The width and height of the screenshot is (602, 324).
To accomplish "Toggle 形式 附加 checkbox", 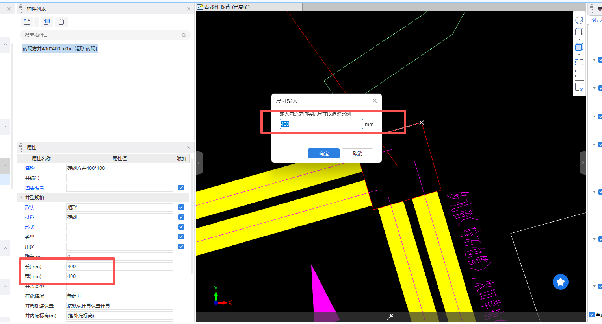I will coord(181,227).
